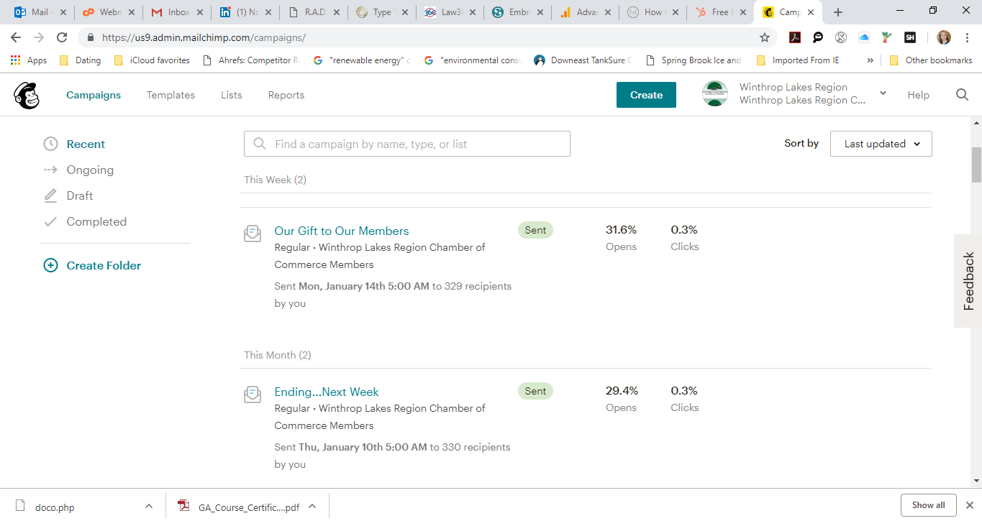Open the Chrome profile avatar
The image size is (982, 521).
point(943,37)
